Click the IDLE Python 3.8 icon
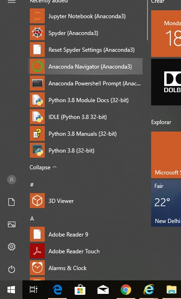181x299 pixels. point(37,117)
